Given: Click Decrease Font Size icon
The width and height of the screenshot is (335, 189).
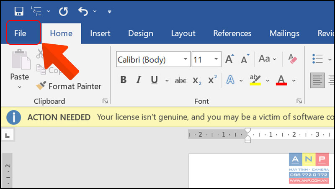Looking at the screenshot, I should [x=245, y=59].
